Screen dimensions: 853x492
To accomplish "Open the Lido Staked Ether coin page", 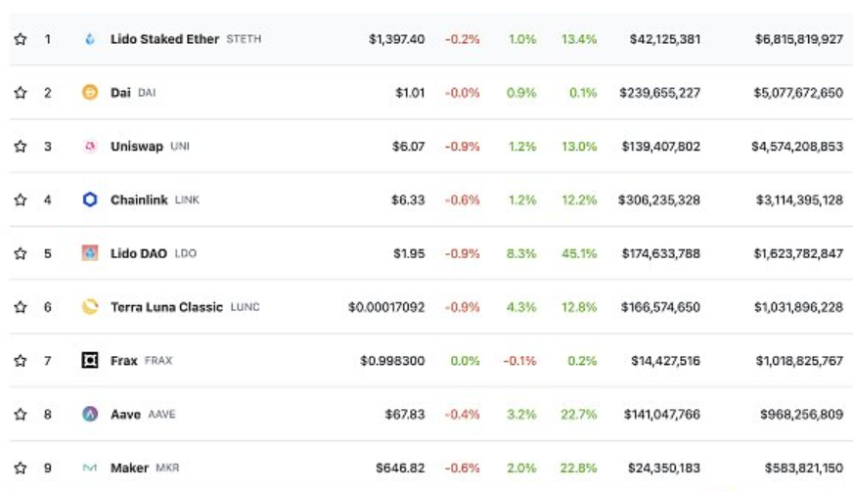I will tap(165, 39).
